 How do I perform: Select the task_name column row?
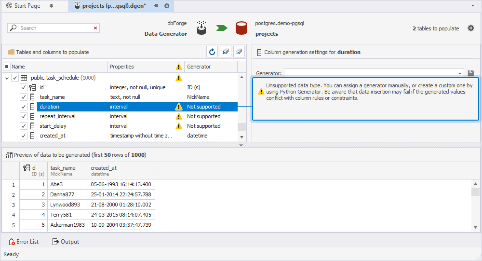click(137, 97)
